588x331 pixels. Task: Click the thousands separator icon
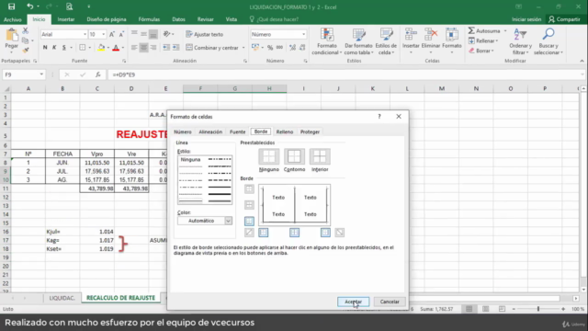279,47
